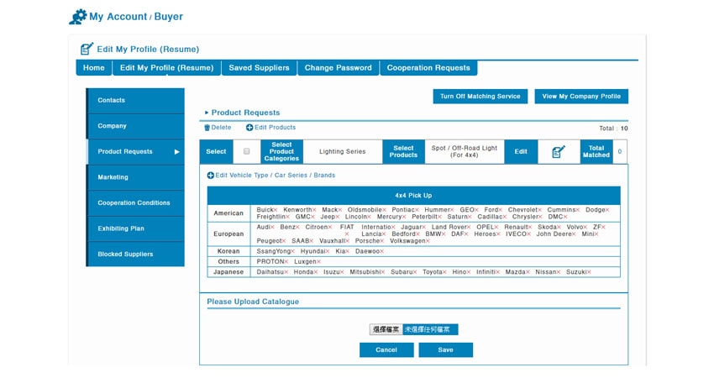Open Cooperation Conditions sidebar item

136,203
